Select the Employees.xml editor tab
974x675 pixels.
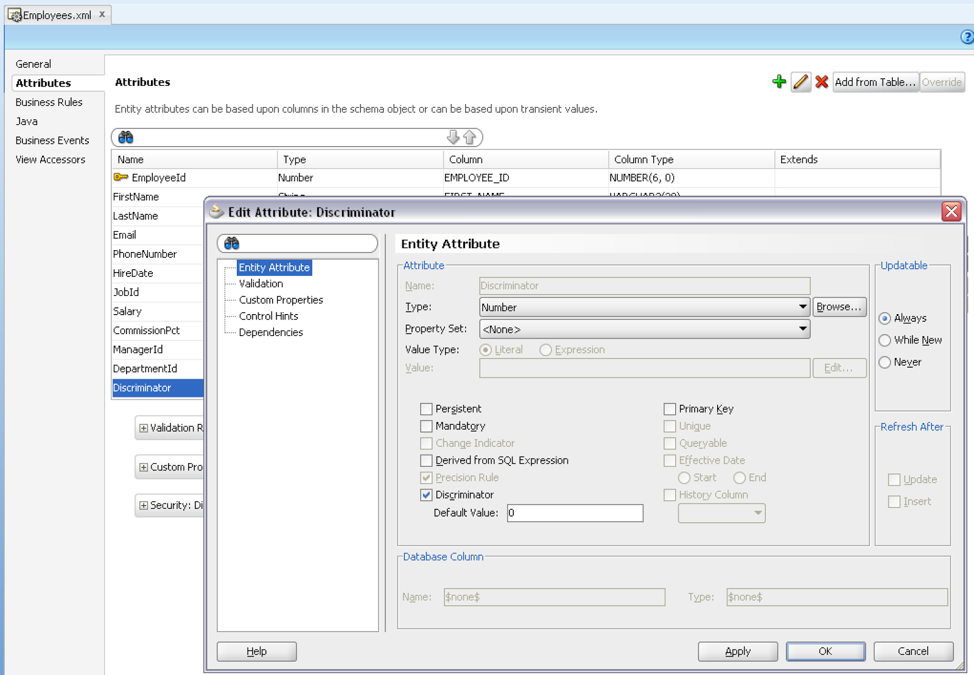[x=57, y=15]
